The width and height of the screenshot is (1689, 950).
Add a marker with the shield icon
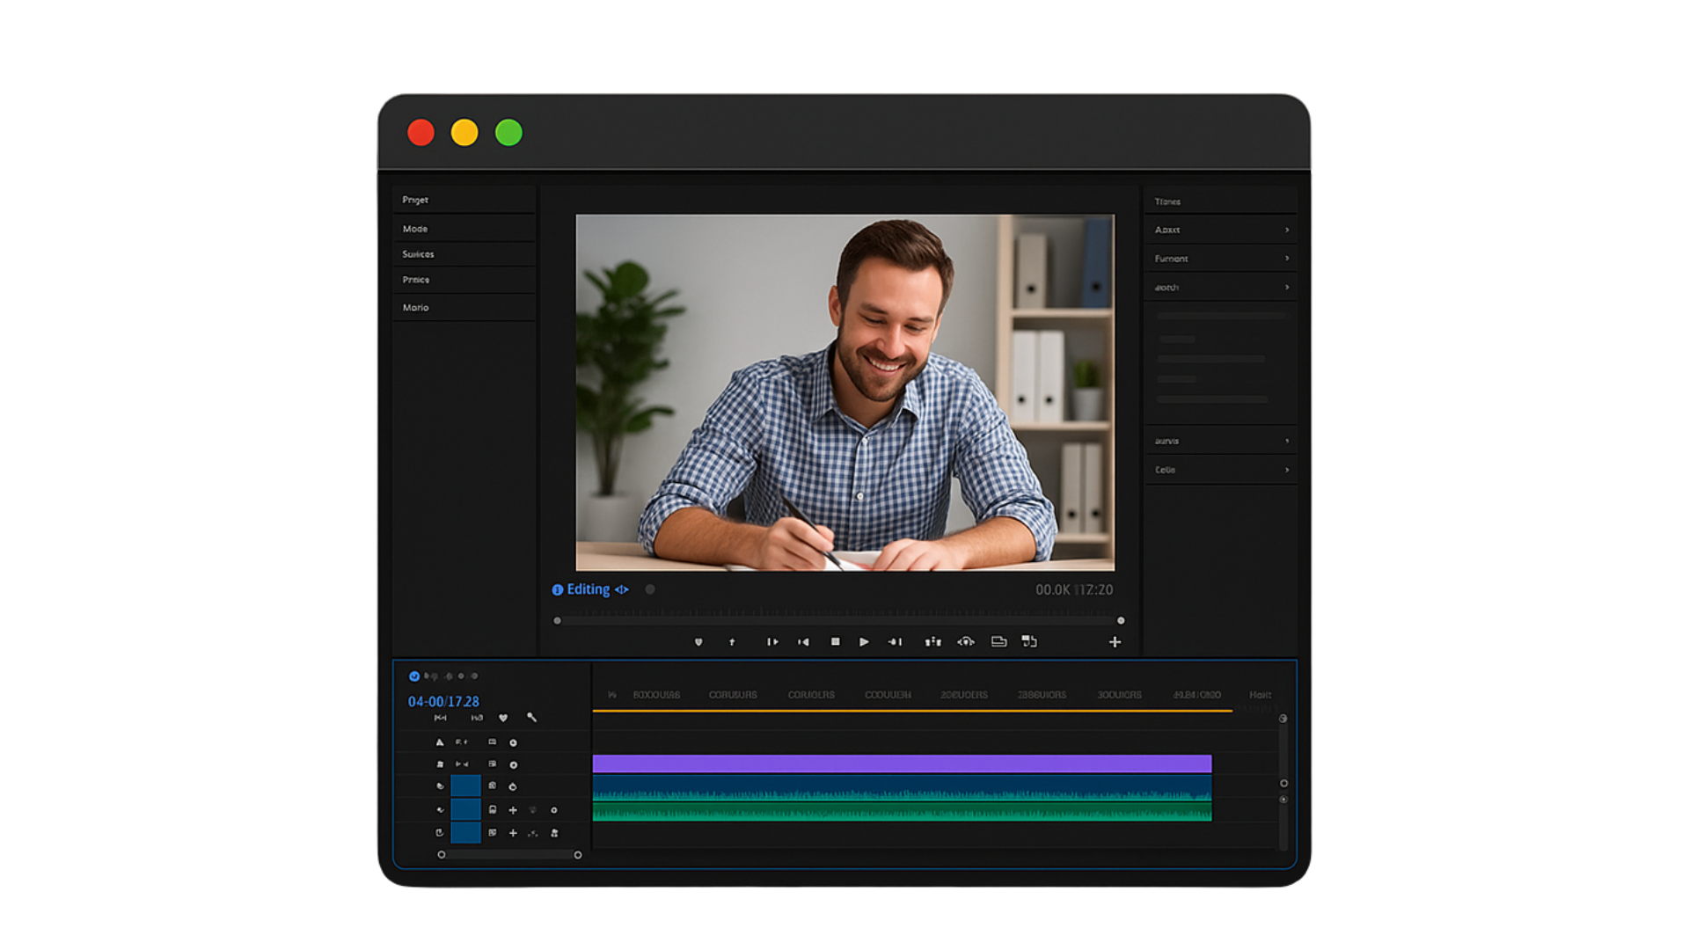698,642
